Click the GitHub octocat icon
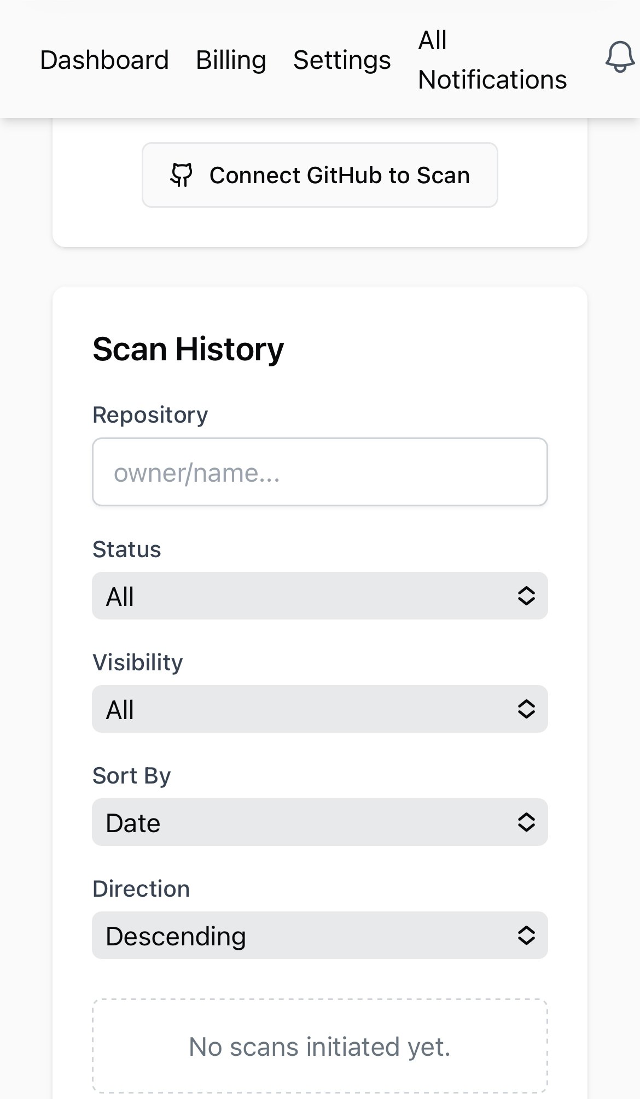This screenshot has width=640, height=1099. (x=181, y=176)
